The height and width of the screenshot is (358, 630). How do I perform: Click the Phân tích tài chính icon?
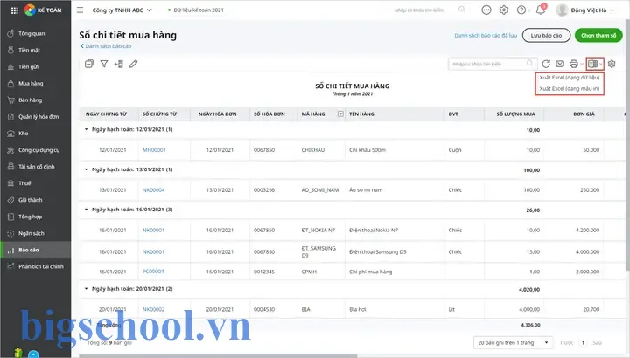(x=10, y=266)
